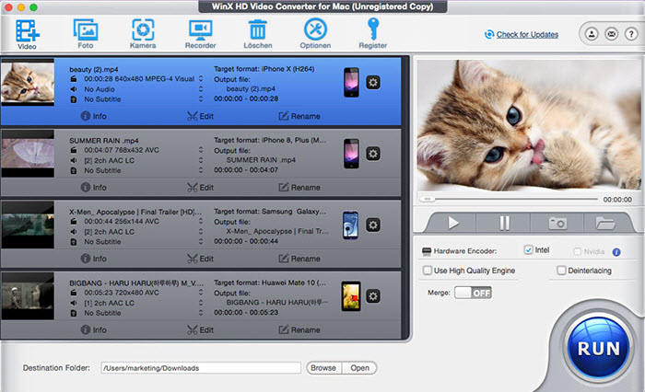Expand audio track dropdown for SUMMER RAIN
This screenshot has height=392, width=645.
click(x=202, y=161)
